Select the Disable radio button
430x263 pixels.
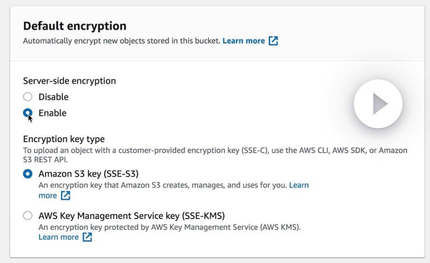(x=28, y=97)
